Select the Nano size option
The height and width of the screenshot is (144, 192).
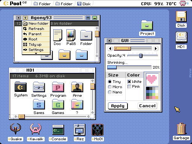(x=110, y=92)
